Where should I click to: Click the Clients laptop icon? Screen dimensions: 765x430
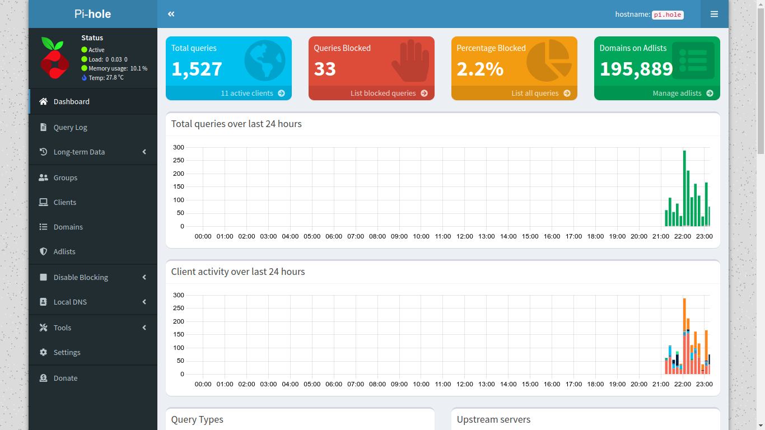[x=43, y=202]
